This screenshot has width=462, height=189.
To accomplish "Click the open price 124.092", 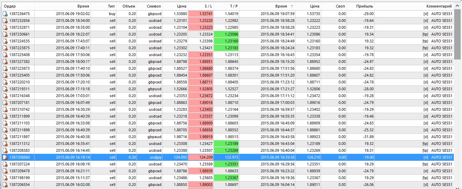I will pyautogui.click(x=180, y=158).
